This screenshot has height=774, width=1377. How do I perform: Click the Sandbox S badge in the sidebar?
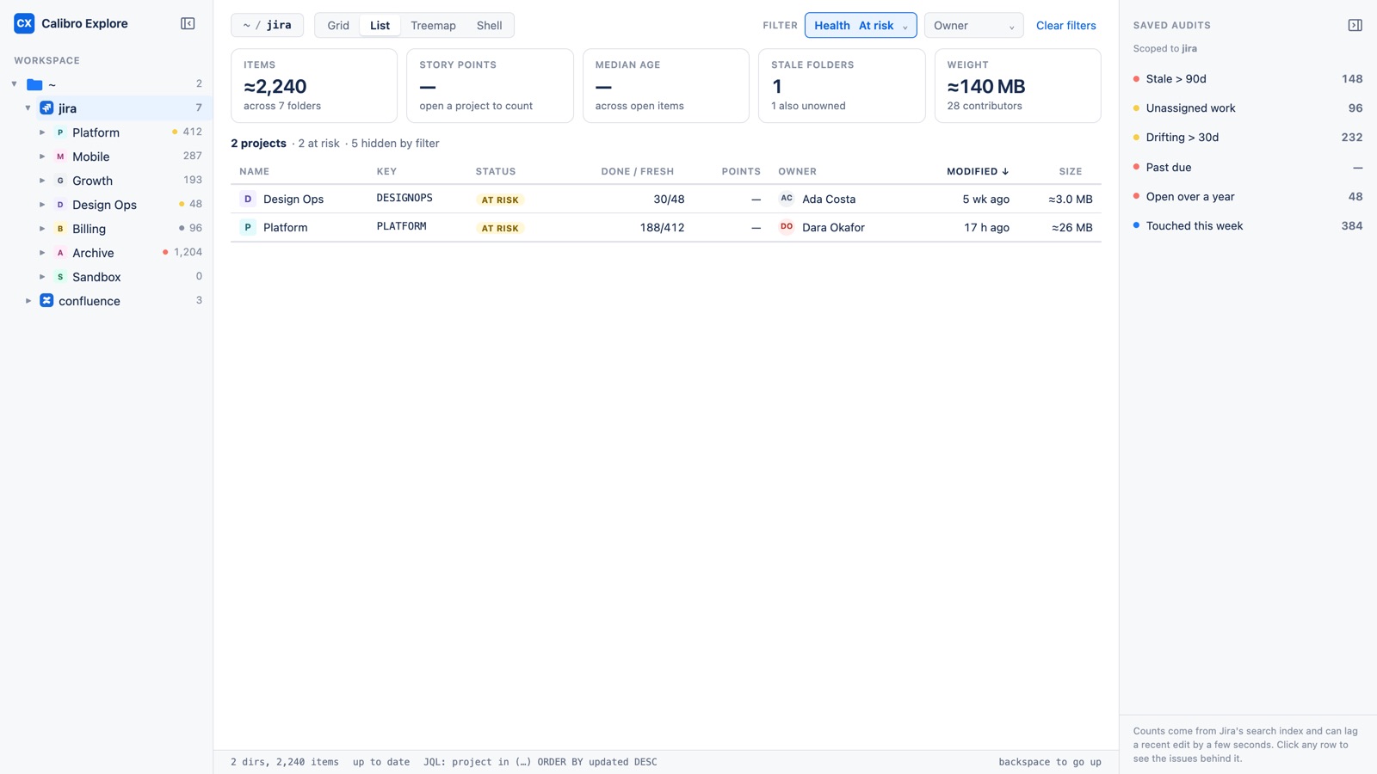click(x=60, y=277)
